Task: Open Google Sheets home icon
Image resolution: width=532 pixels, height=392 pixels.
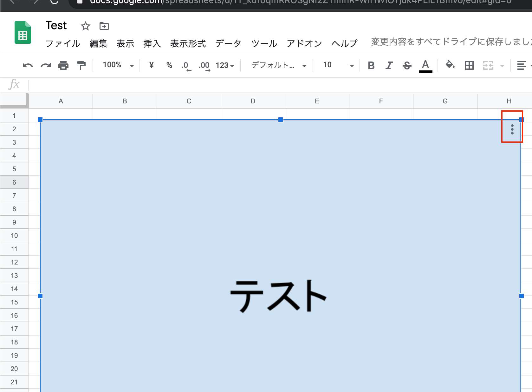Action: (23, 32)
